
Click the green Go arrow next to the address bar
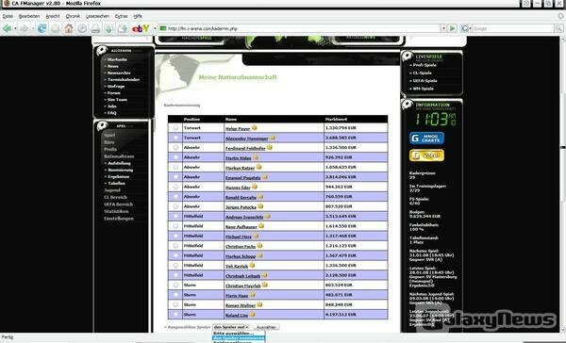tap(452, 28)
